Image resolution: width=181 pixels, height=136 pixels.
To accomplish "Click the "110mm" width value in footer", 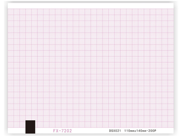I will click(x=129, y=131).
